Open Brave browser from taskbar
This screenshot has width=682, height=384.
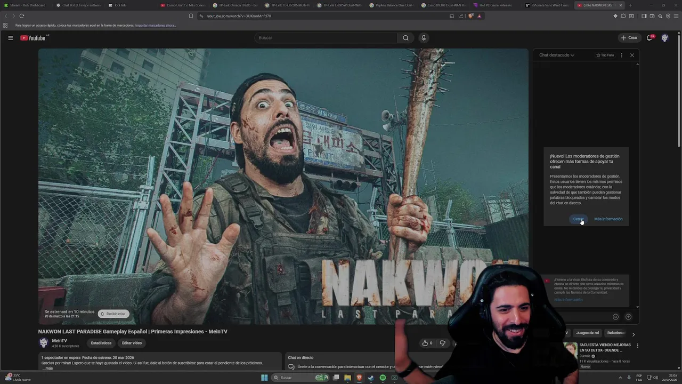(359, 378)
